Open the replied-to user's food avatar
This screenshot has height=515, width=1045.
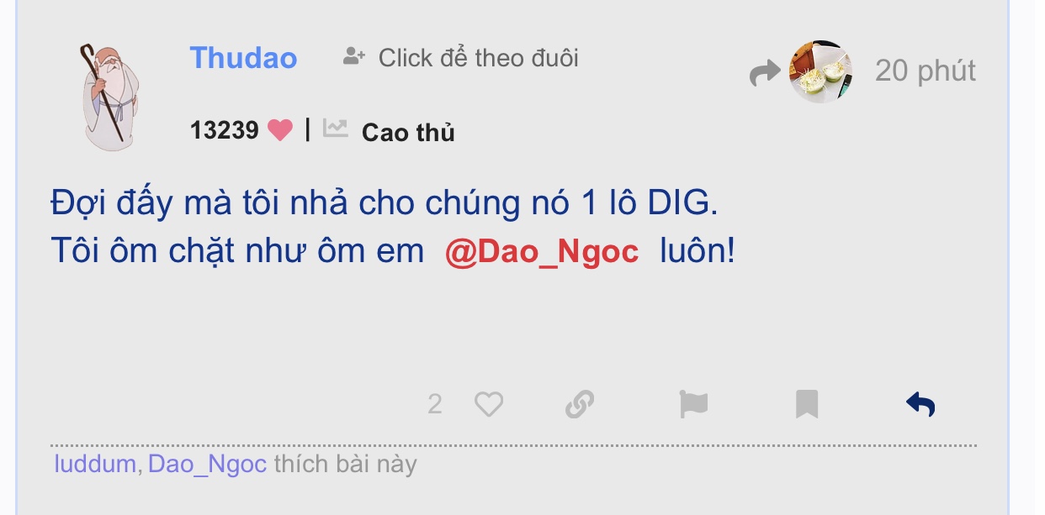pos(821,71)
